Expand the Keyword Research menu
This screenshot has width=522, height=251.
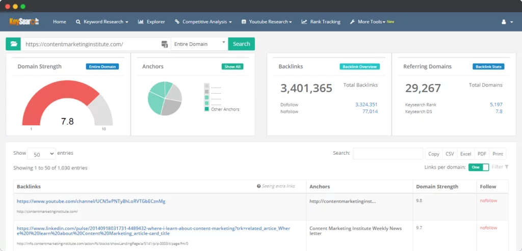click(102, 22)
